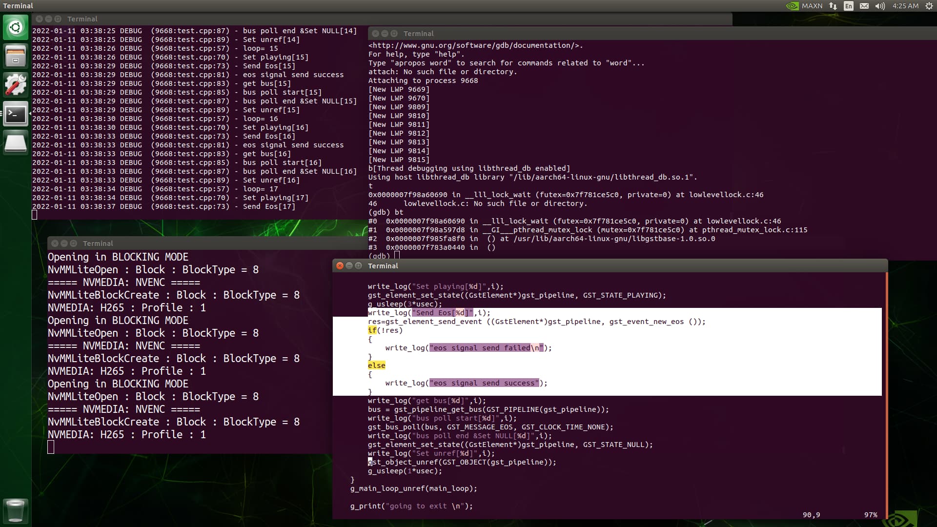This screenshot has height=527, width=937.
Task: Click the network up-down arrows indicator
Action: click(833, 6)
